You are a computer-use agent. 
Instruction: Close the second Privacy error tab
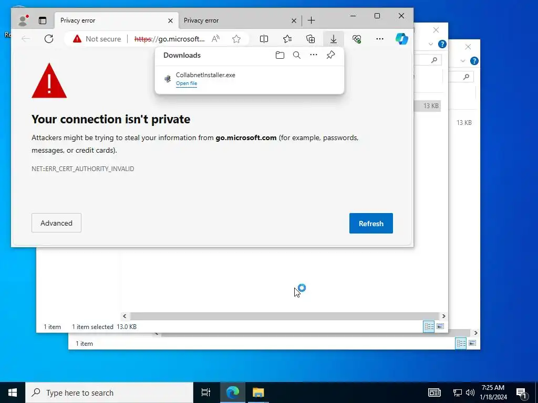(294, 21)
